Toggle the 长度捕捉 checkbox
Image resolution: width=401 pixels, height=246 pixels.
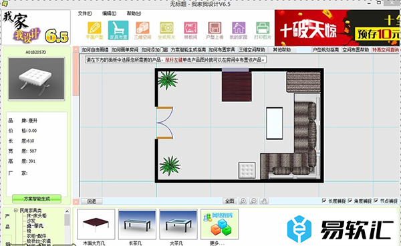pos(324,201)
